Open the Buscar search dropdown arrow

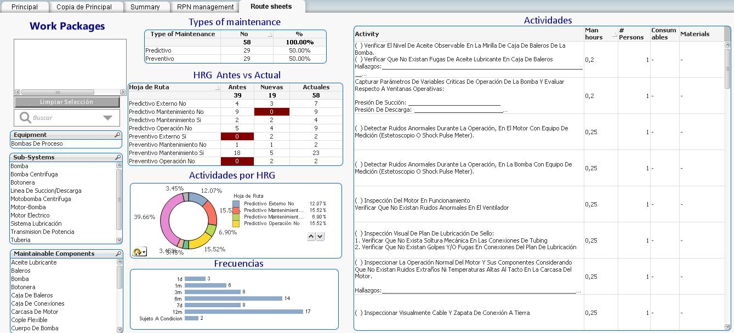[107, 118]
